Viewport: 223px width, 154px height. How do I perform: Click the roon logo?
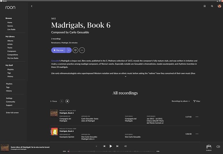click(x=10, y=7)
